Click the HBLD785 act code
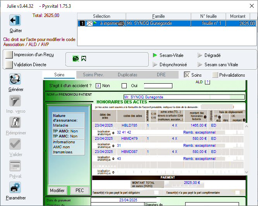Image resolution: width=258 pixels, height=206 pixels. click(129, 125)
